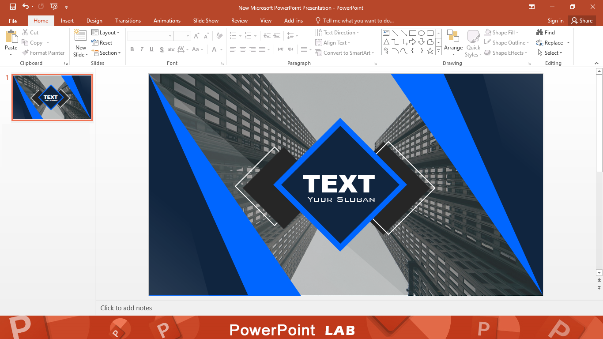Add a New Slide
Screen dimensions: 603x339
[x=81, y=43]
